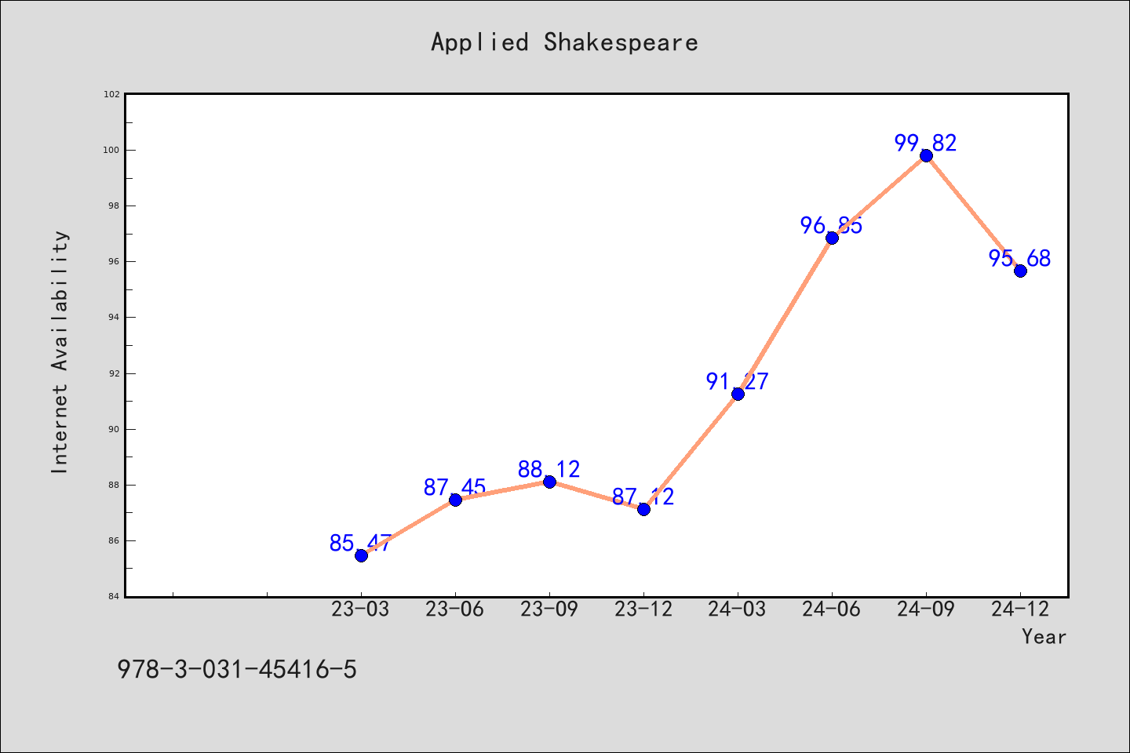Select the data point labeled 96.85
The height and width of the screenshot is (753, 1130).
click(832, 238)
